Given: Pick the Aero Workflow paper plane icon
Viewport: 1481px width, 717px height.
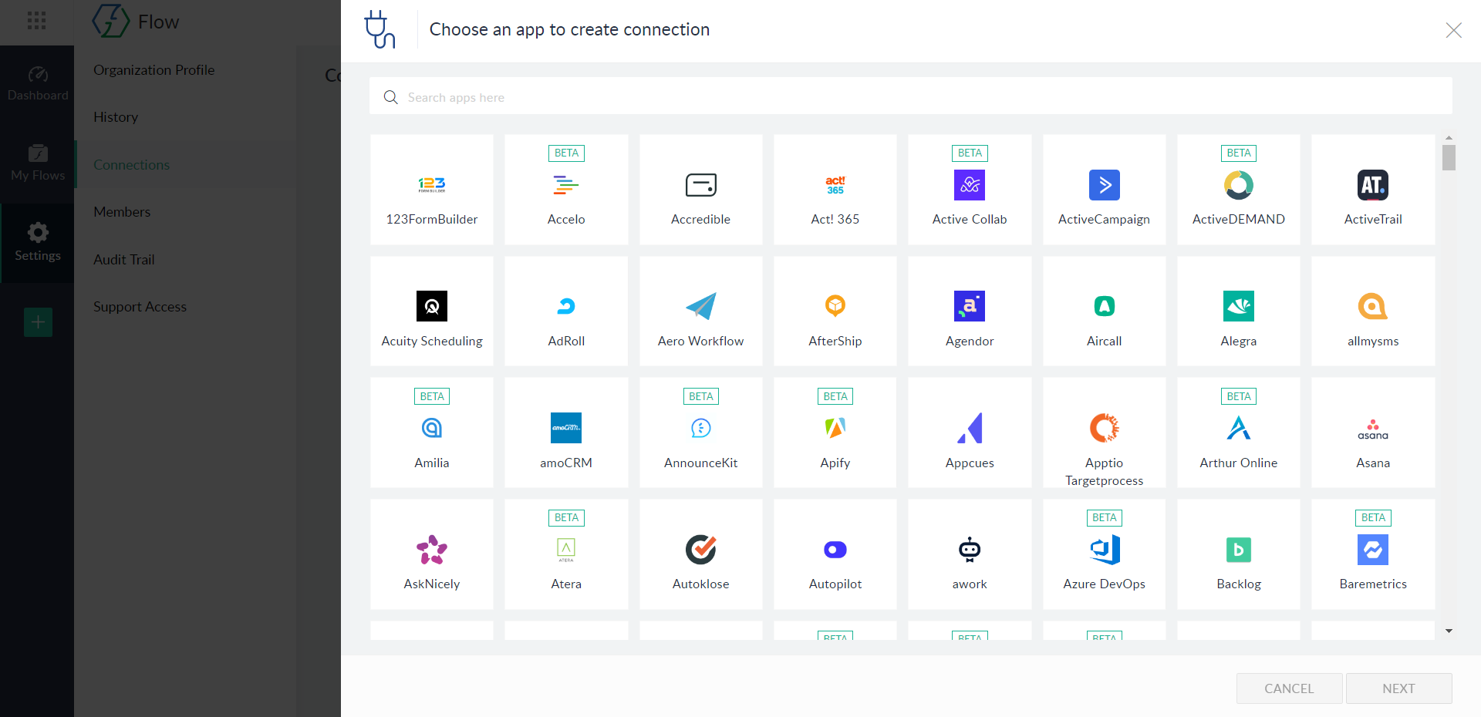Looking at the screenshot, I should pos(700,306).
